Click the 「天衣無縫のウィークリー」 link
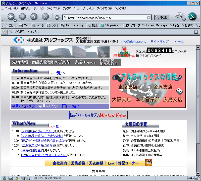Image resolution: width=201 pixels, height=181 pixels. pyautogui.click(x=37, y=131)
